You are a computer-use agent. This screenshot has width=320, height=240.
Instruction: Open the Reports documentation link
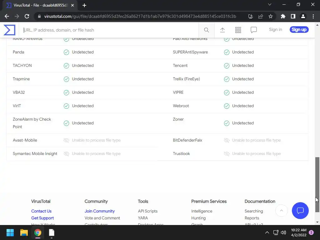click(252, 218)
